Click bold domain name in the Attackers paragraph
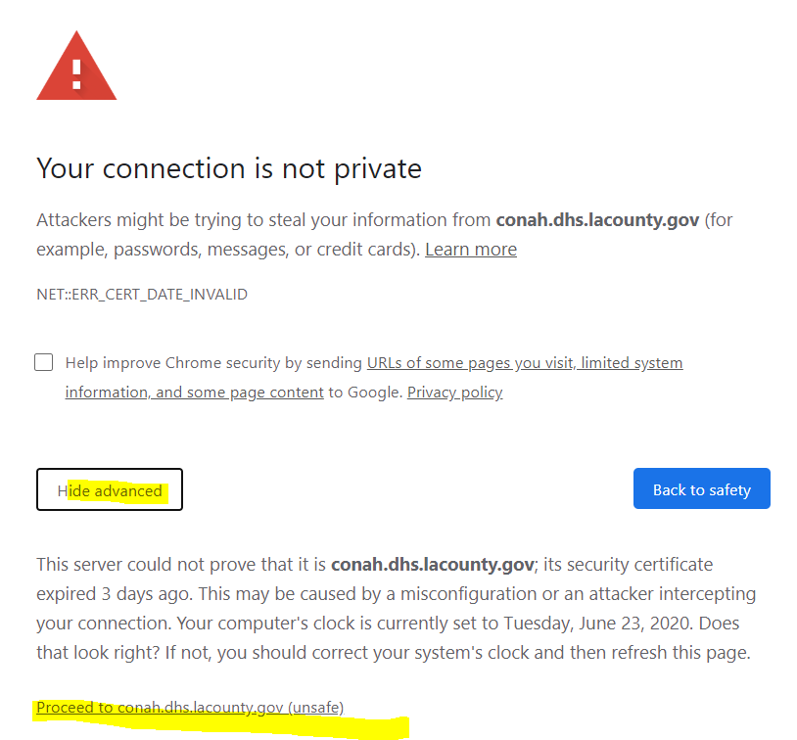797x740 pixels. coord(597,220)
